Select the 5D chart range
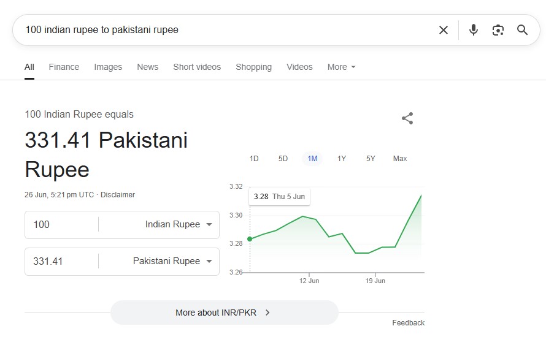The height and width of the screenshot is (345, 546). point(283,159)
